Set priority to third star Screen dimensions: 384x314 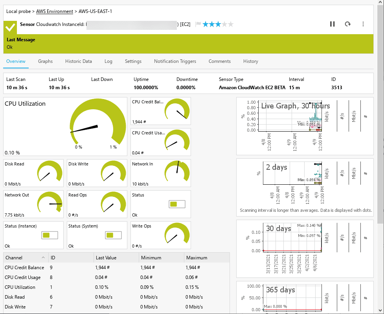click(218, 24)
